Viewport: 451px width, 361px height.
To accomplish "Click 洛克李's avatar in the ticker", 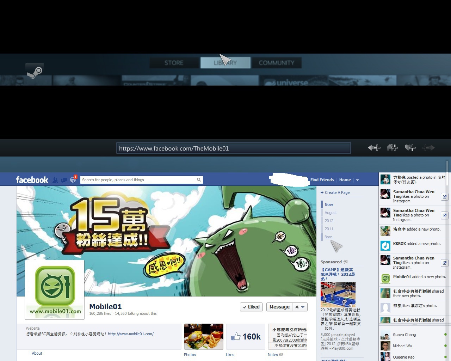I will click(385, 231).
